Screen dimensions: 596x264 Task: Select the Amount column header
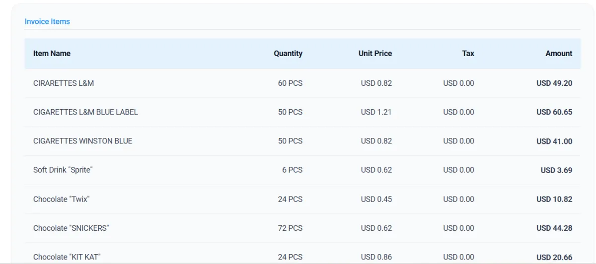pos(559,53)
